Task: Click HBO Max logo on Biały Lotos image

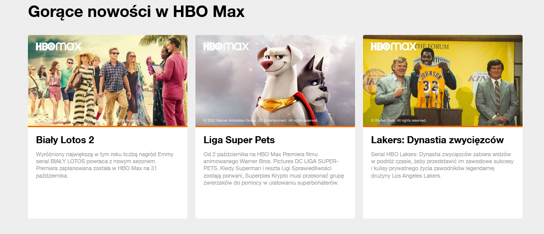Action: tap(59, 46)
